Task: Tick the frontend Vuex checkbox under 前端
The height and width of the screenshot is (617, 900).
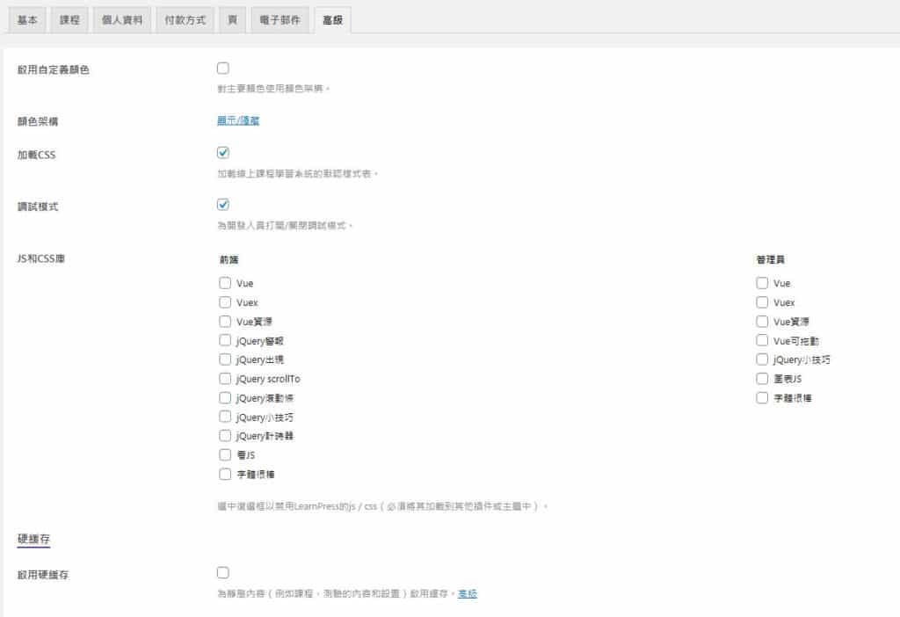Action: 225,302
